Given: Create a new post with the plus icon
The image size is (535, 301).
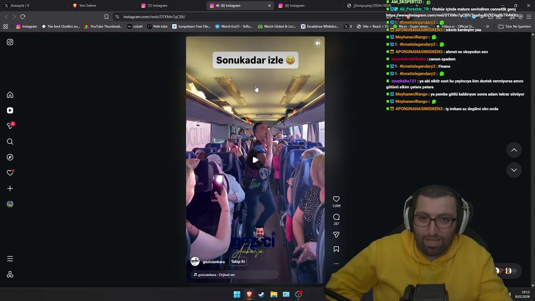Looking at the screenshot, I should pyautogui.click(x=10, y=189).
